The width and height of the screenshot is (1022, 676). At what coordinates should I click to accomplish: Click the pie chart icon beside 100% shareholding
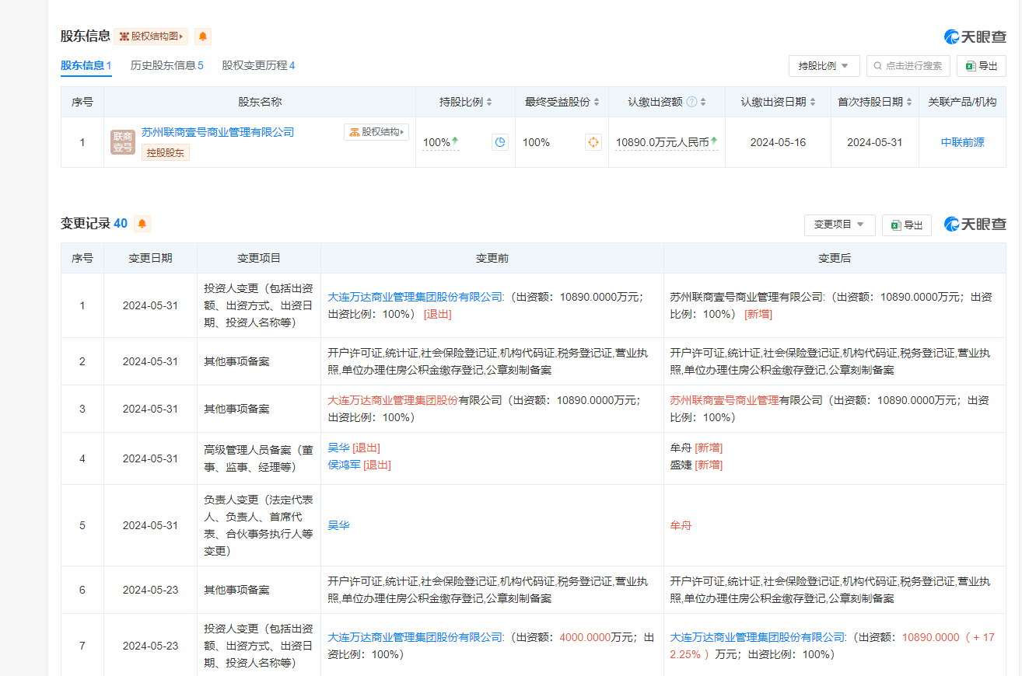[500, 142]
